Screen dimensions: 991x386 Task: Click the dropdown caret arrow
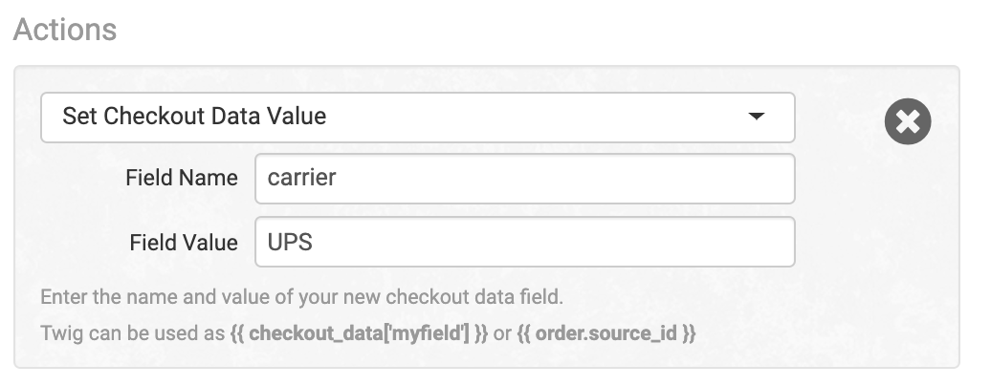coord(756,117)
